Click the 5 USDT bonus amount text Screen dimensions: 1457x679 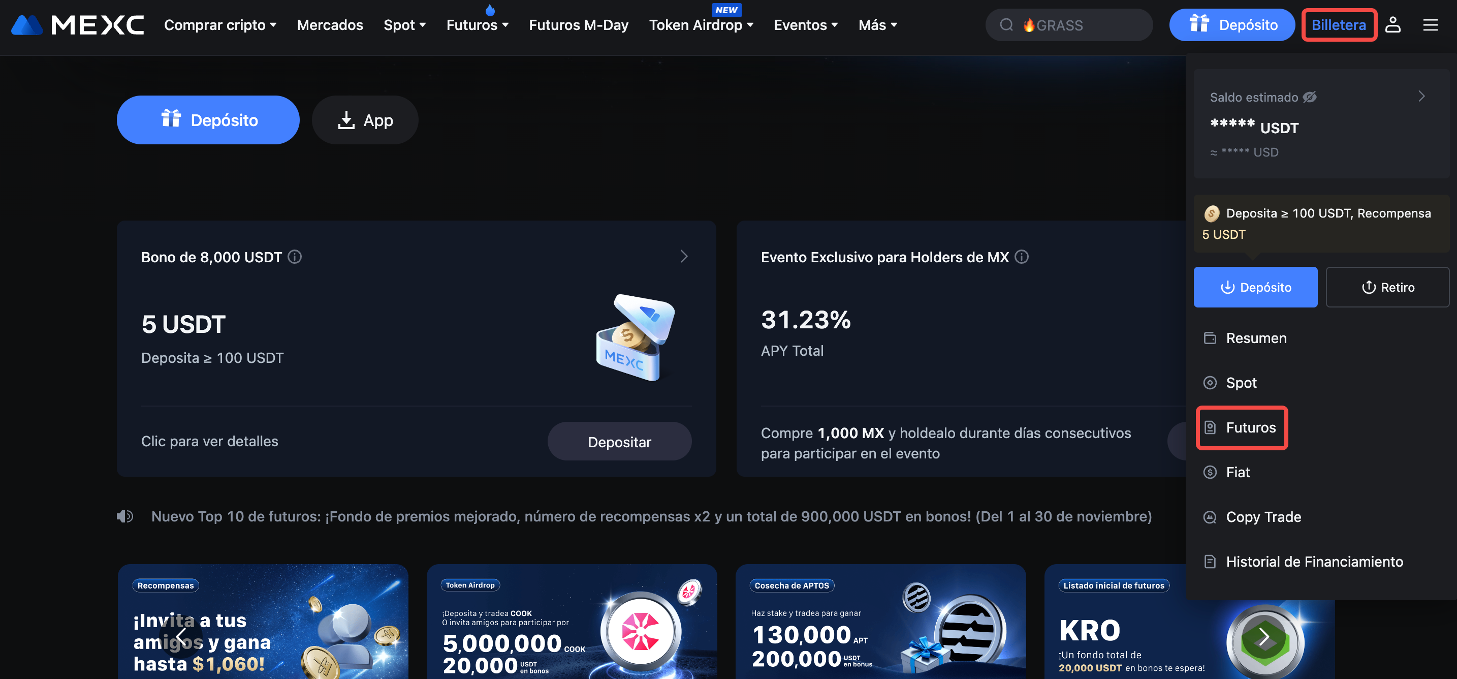(183, 324)
